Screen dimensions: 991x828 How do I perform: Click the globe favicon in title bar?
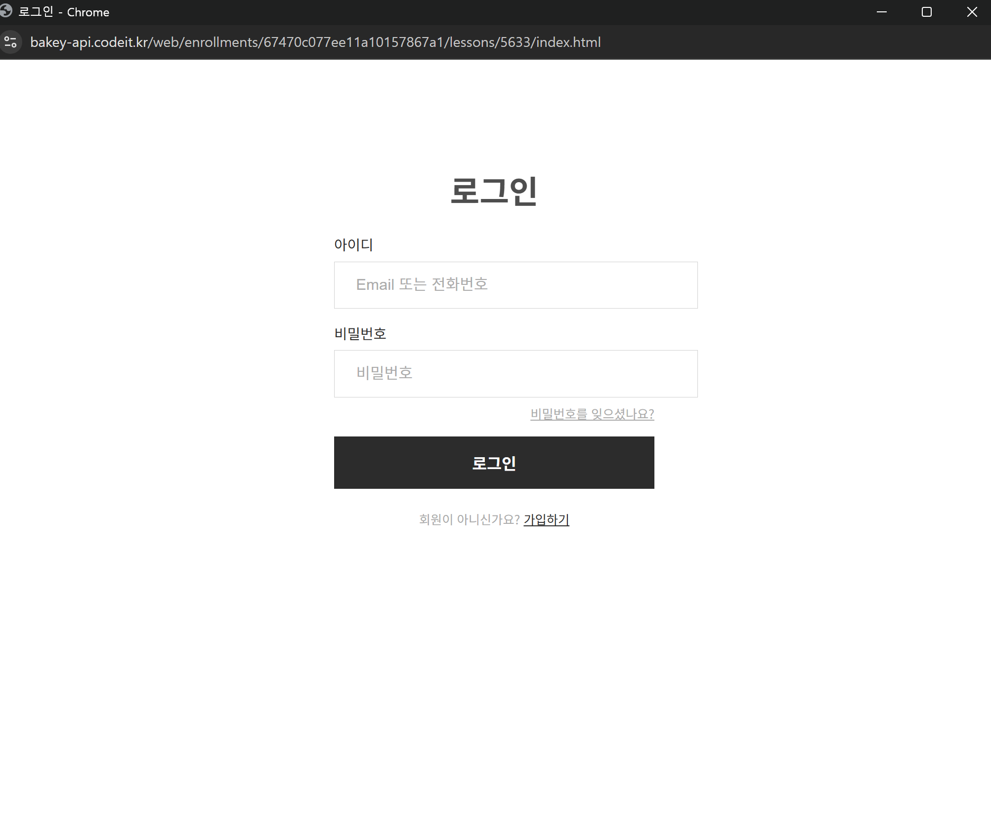[6, 11]
